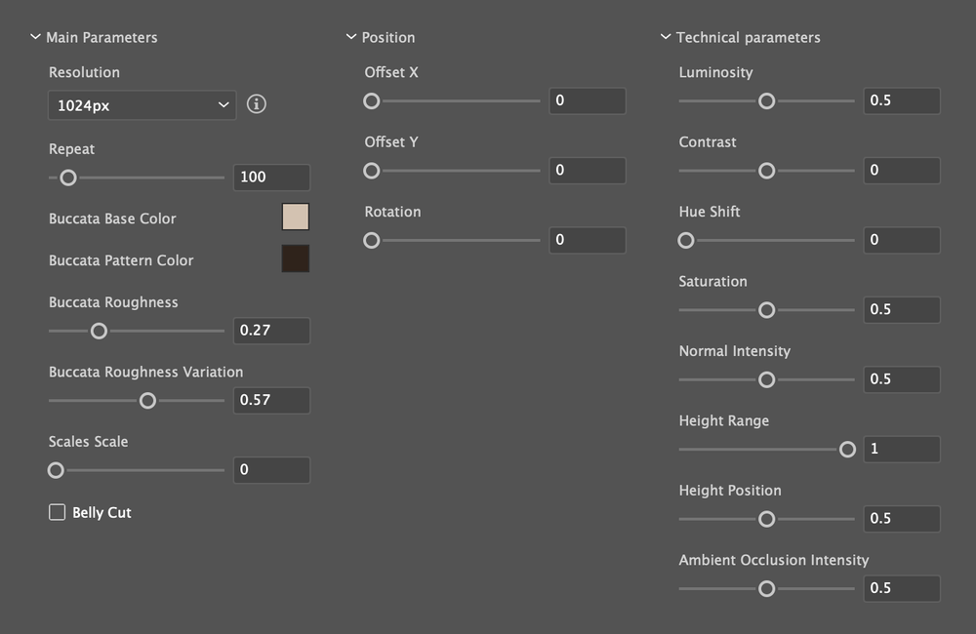Collapse the Position section
This screenshot has width=976, height=634.
351,37
